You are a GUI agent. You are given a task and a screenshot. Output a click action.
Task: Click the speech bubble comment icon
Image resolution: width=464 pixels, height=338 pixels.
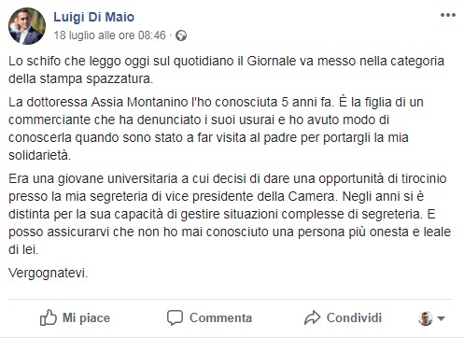tap(175, 317)
